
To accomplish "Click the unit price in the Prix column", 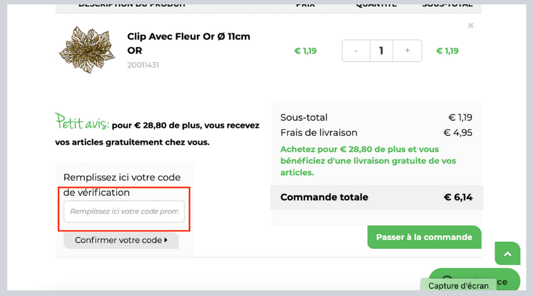I will tap(305, 51).
